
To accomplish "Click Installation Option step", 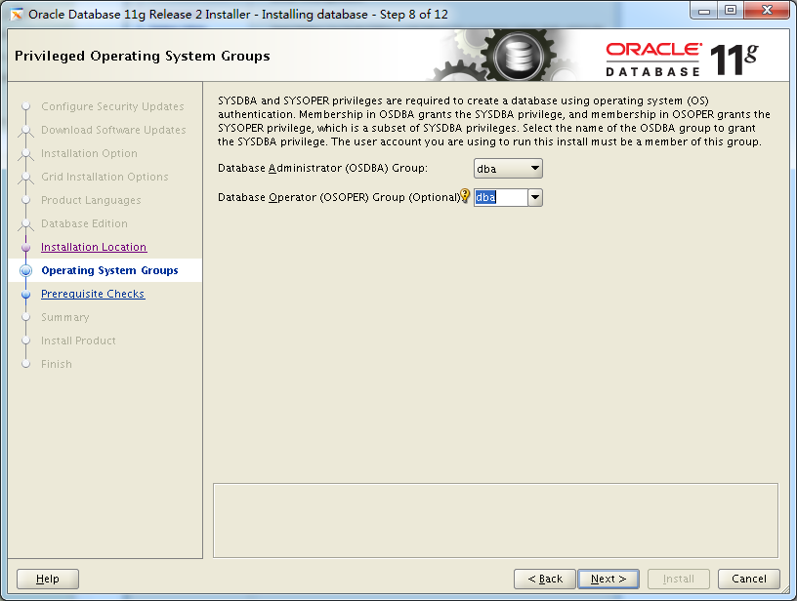I will pos(89,153).
